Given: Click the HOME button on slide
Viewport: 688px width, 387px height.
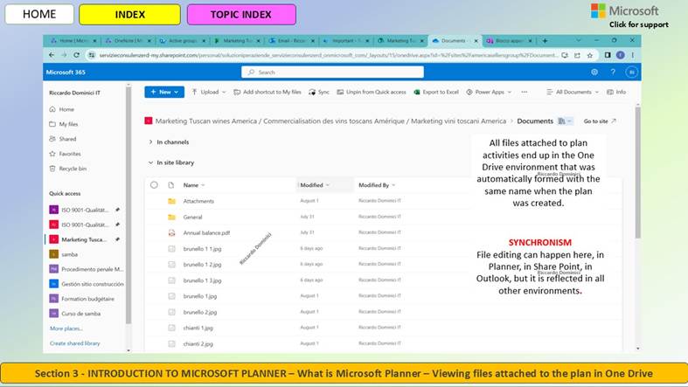Looking at the screenshot, I should 39,15.
